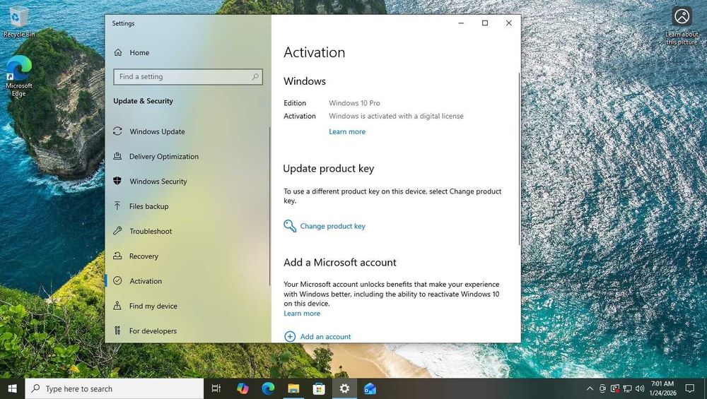Click Add an account link
The height and width of the screenshot is (399, 707).
pos(325,337)
